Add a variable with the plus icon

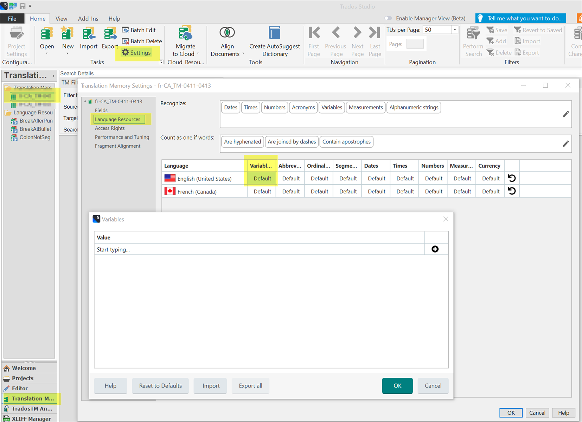(435, 249)
